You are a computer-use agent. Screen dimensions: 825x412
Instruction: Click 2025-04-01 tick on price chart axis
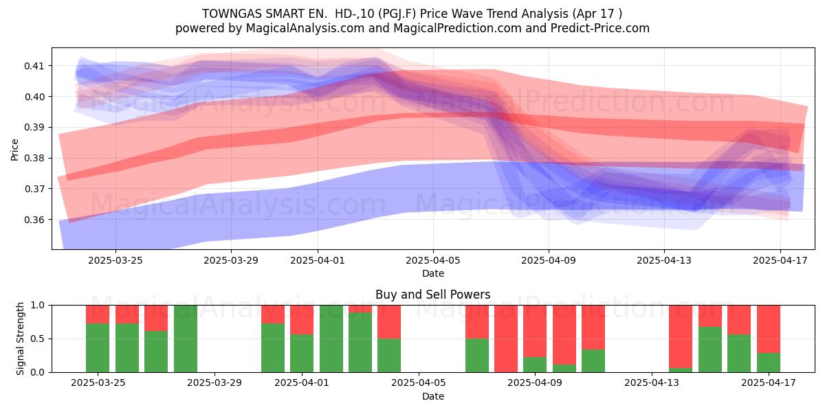(318, 260)
